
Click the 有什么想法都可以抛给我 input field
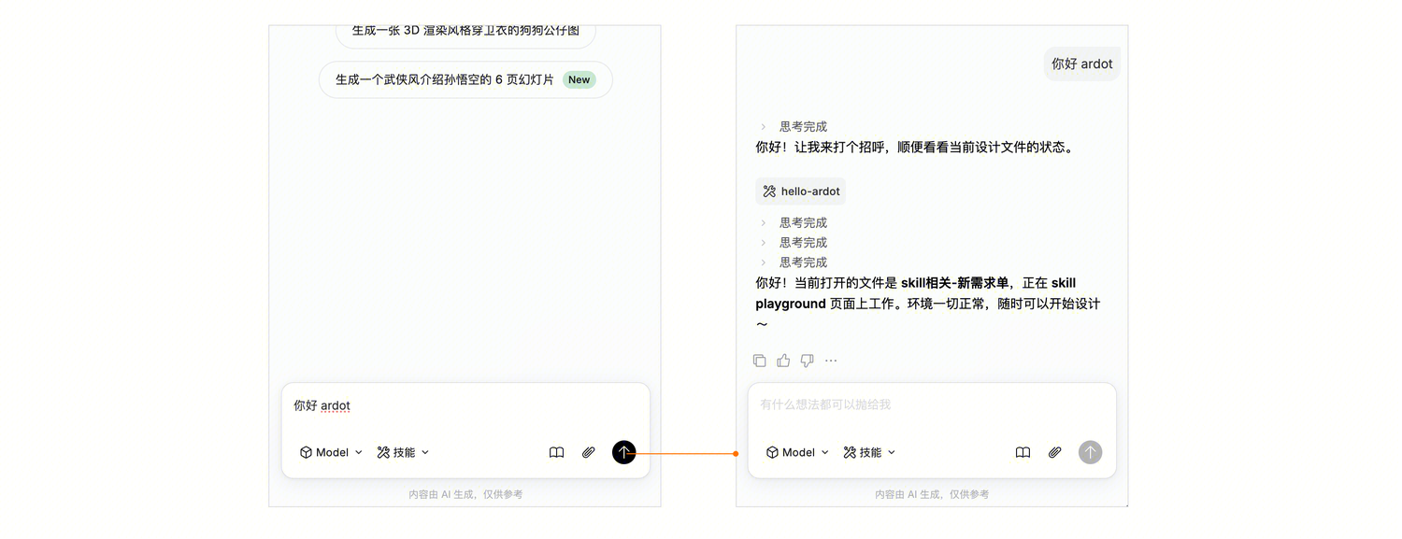[932, 404]
